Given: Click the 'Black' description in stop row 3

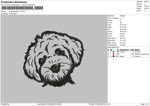Looking at the screenshot, I should pos(122,56).
